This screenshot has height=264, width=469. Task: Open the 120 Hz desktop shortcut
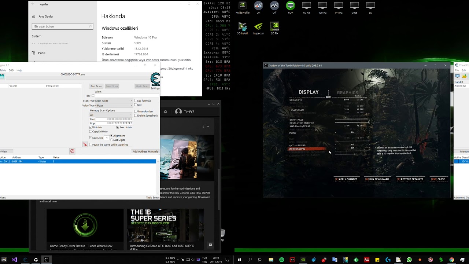pos(322,8)
